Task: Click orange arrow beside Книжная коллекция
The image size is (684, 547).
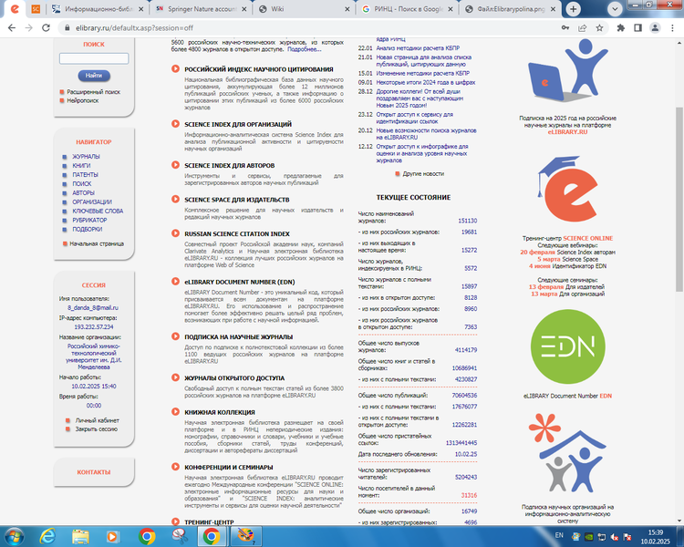Action: [x=175, y=411]
